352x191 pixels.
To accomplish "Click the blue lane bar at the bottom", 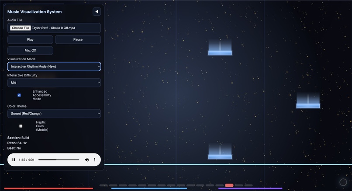I will (149, 188).
